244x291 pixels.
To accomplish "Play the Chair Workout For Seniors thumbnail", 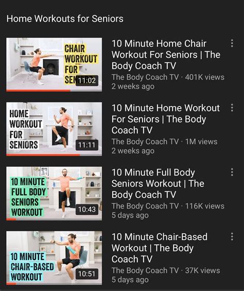I will 54,64.
